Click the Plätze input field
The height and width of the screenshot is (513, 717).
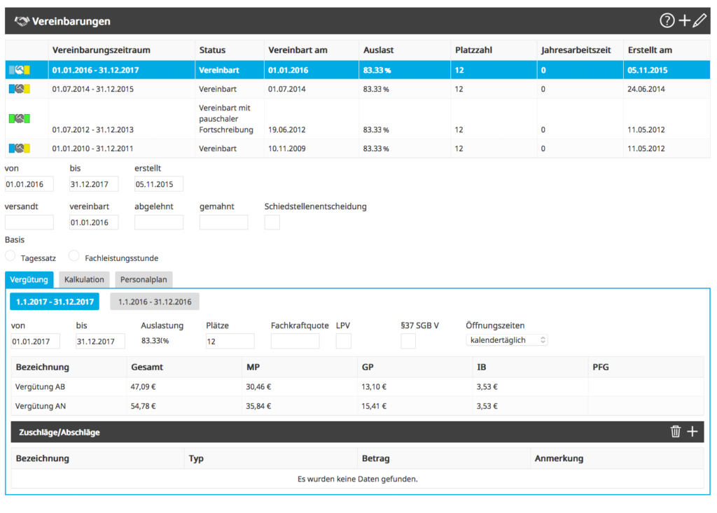230,341
